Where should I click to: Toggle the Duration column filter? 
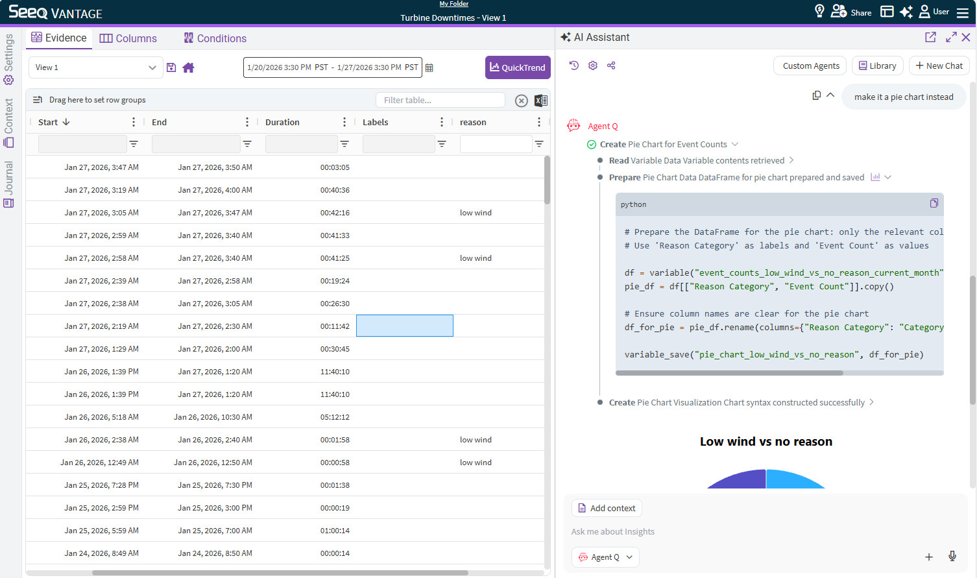(x=344, y=144)
